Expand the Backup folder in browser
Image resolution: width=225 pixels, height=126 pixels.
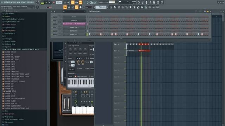pos(7,16)
